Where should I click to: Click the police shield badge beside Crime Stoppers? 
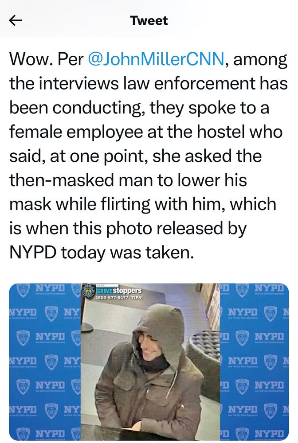coord(89,292)
